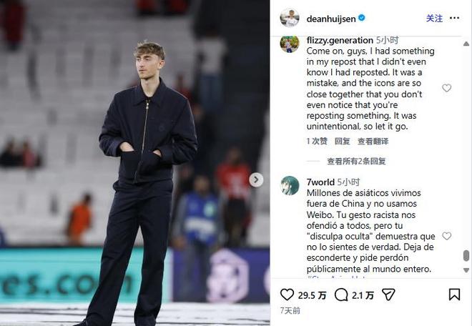The image size is (472, 326).
Task: Open the three-dot more options menu
Action: [454, 18]
